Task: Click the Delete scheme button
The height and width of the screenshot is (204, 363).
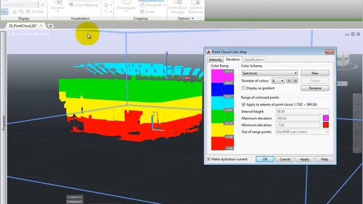Action: point(315,80)
